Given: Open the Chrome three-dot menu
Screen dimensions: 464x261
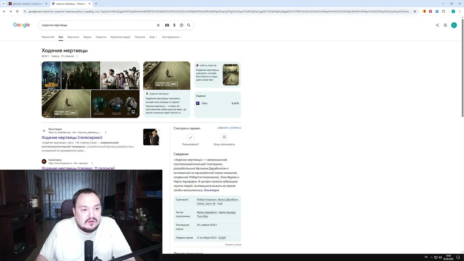Looking at the screenshot, I should [459, 11].
